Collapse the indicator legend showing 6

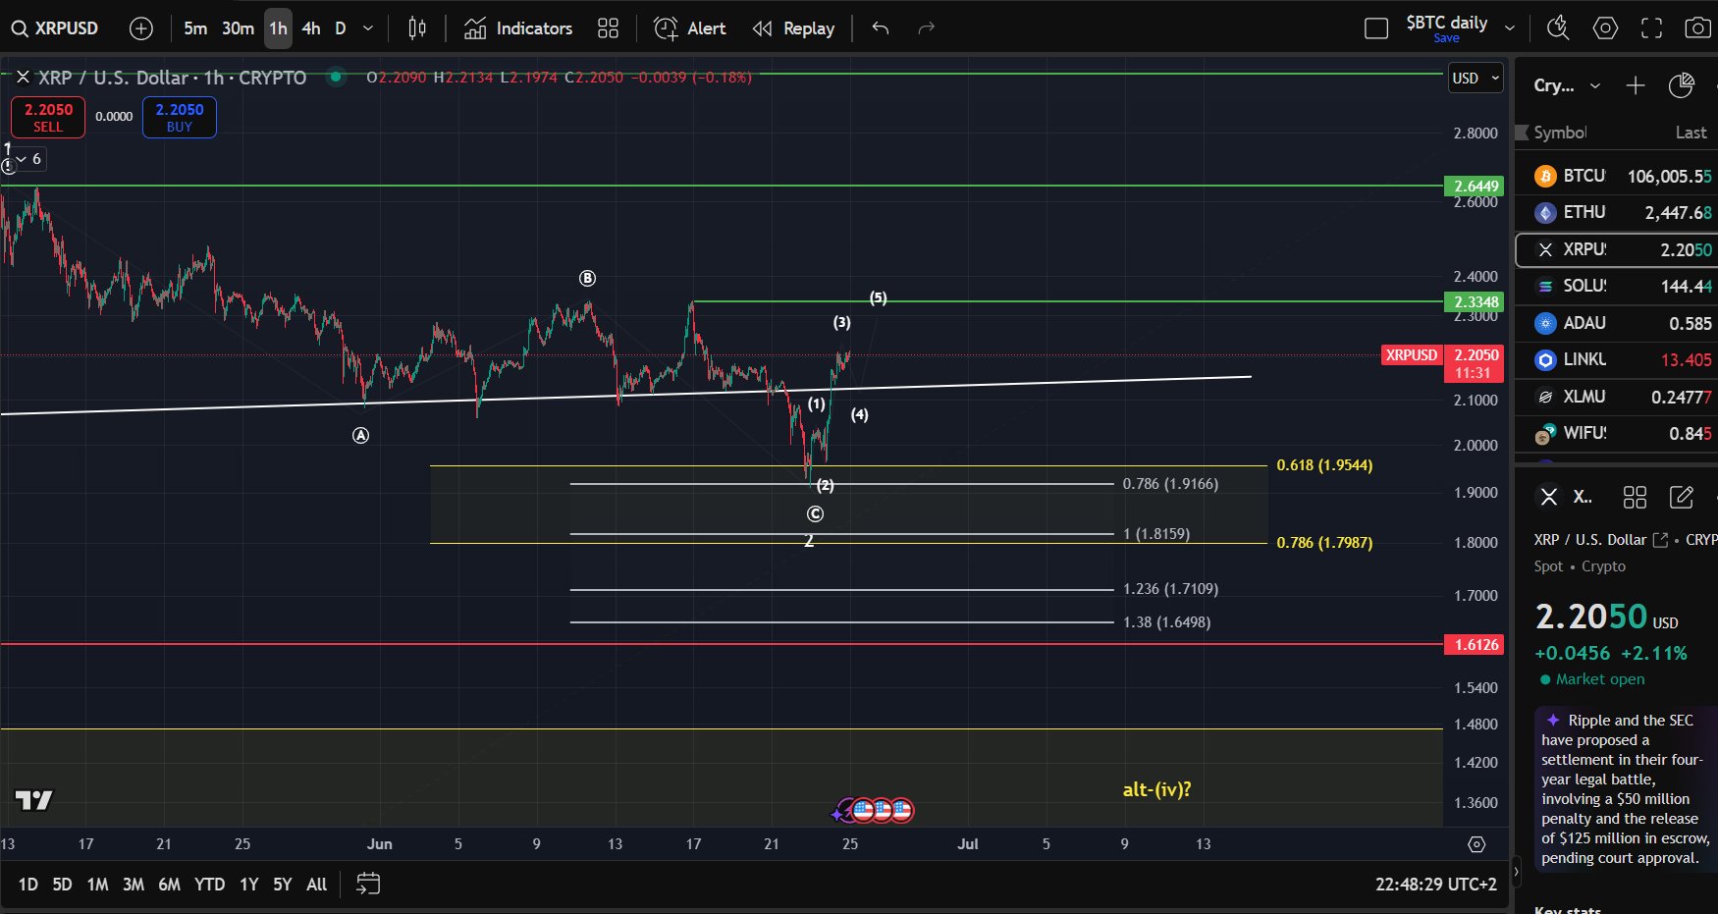28,159
